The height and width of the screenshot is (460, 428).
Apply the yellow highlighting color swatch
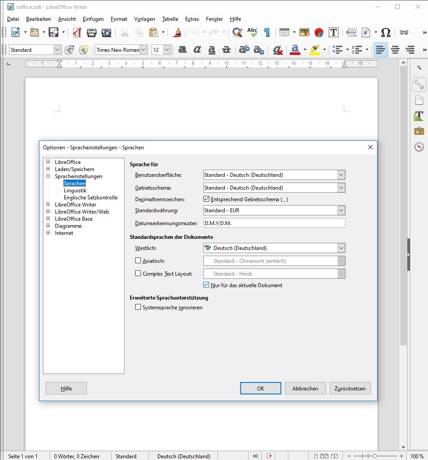click(315, 50)
